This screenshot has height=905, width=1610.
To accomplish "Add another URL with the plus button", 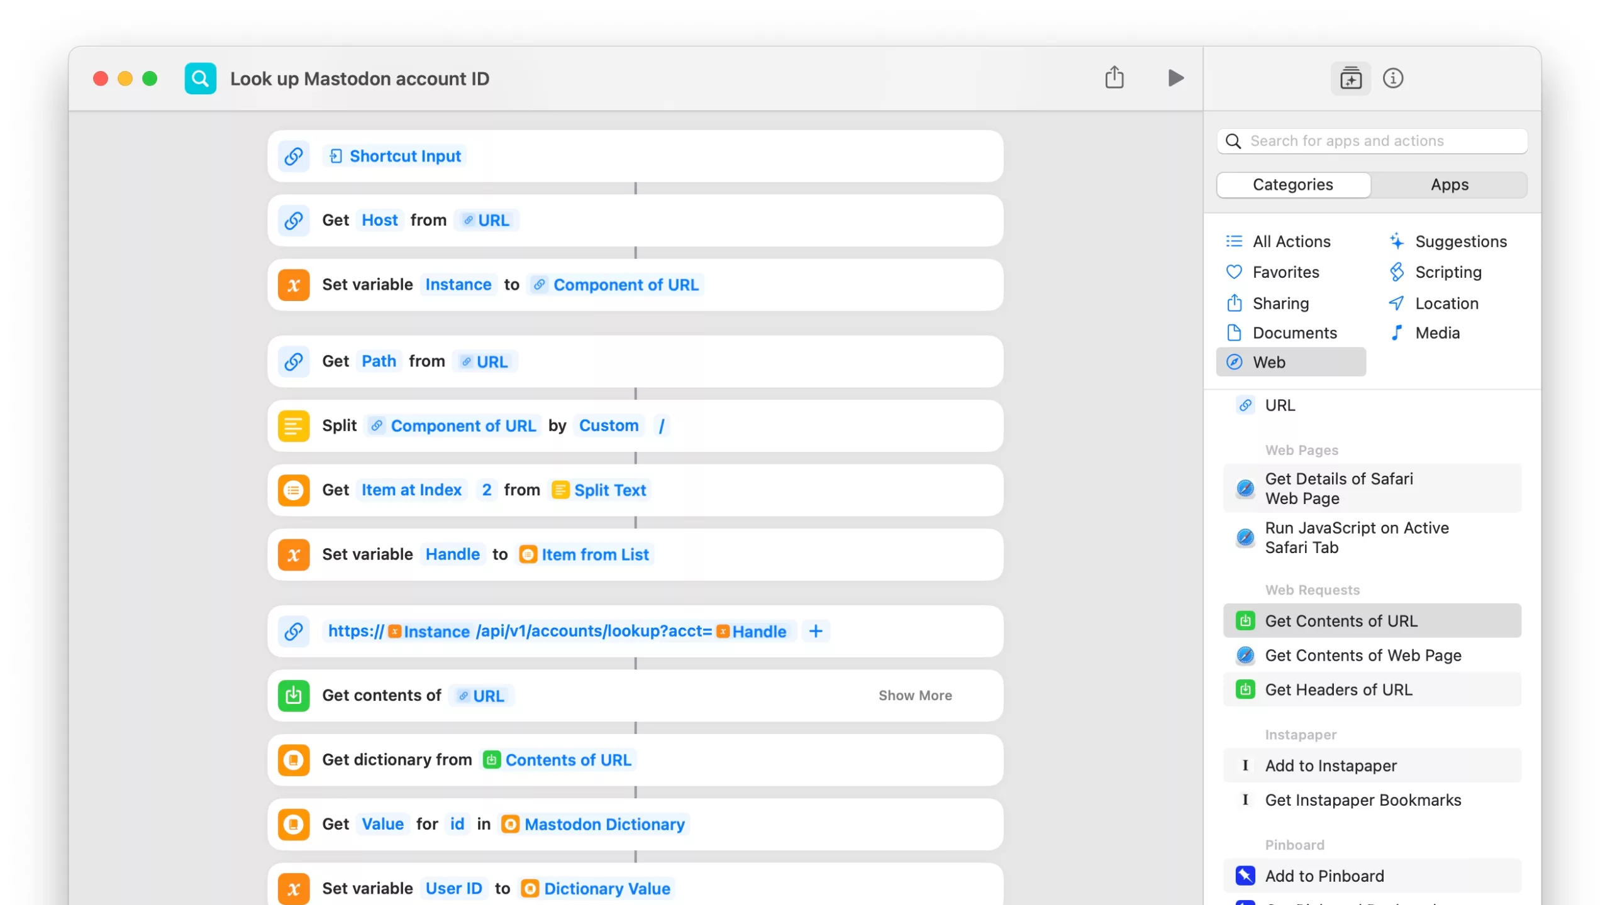I will pyautogui.click(x=816, y=631).
